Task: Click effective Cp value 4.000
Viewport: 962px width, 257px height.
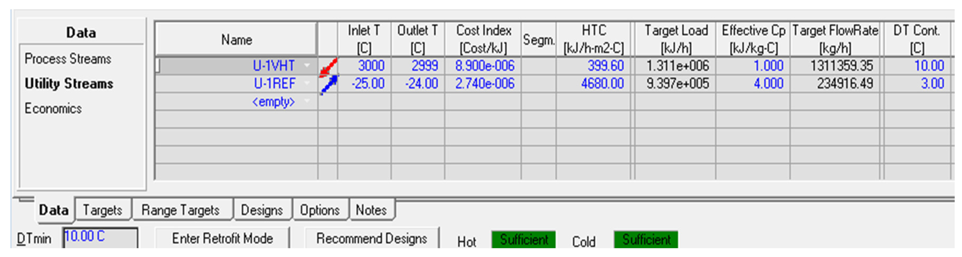Action: (x=768, y=84)
